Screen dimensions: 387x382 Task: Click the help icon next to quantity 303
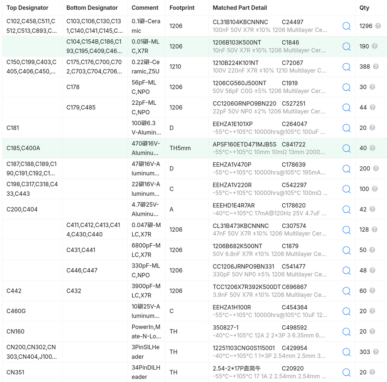tap(376, 352)
